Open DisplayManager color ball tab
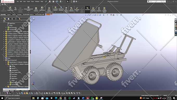Image resolution: width=177 pixels, height=100 pixels. (x=20, y=19)
